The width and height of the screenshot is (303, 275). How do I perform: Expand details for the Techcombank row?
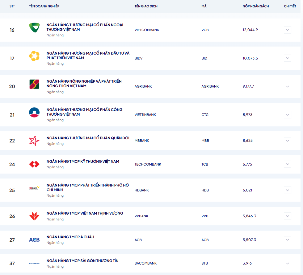(287, 164)
